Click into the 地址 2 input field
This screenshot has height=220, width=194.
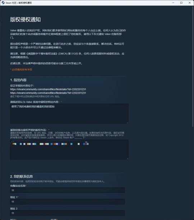pos(68,213)
